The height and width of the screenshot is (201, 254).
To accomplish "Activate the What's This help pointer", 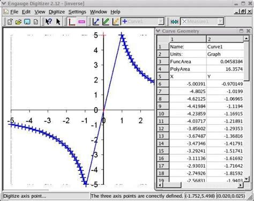I will pyautogui.click(x=49, y=21).
